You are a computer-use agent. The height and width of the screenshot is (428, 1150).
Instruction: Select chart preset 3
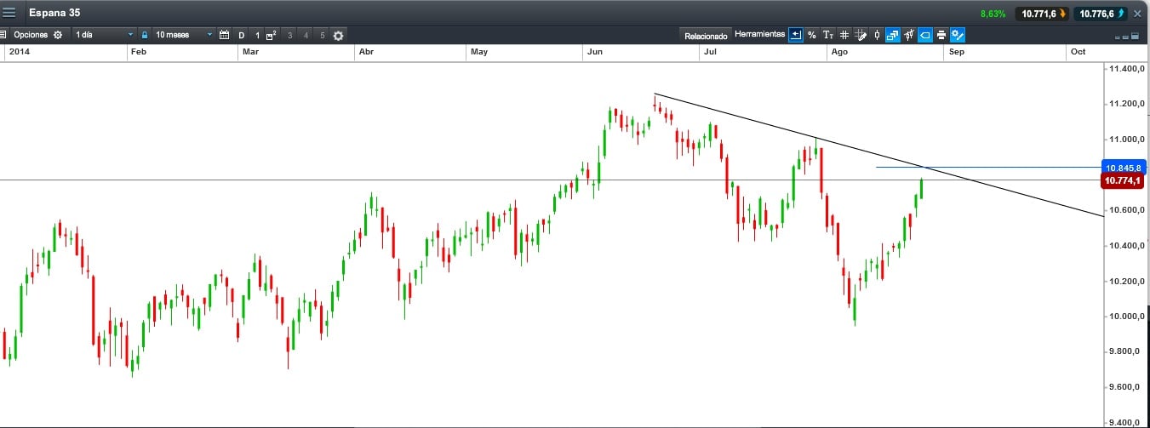pos(290,35)
